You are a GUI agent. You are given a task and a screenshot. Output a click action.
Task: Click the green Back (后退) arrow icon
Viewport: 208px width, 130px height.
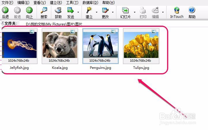pos(5,10)
